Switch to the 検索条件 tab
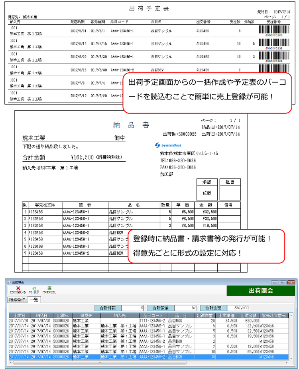The width and height of the screenshot is (299, 369). click(x=18, y=300)
